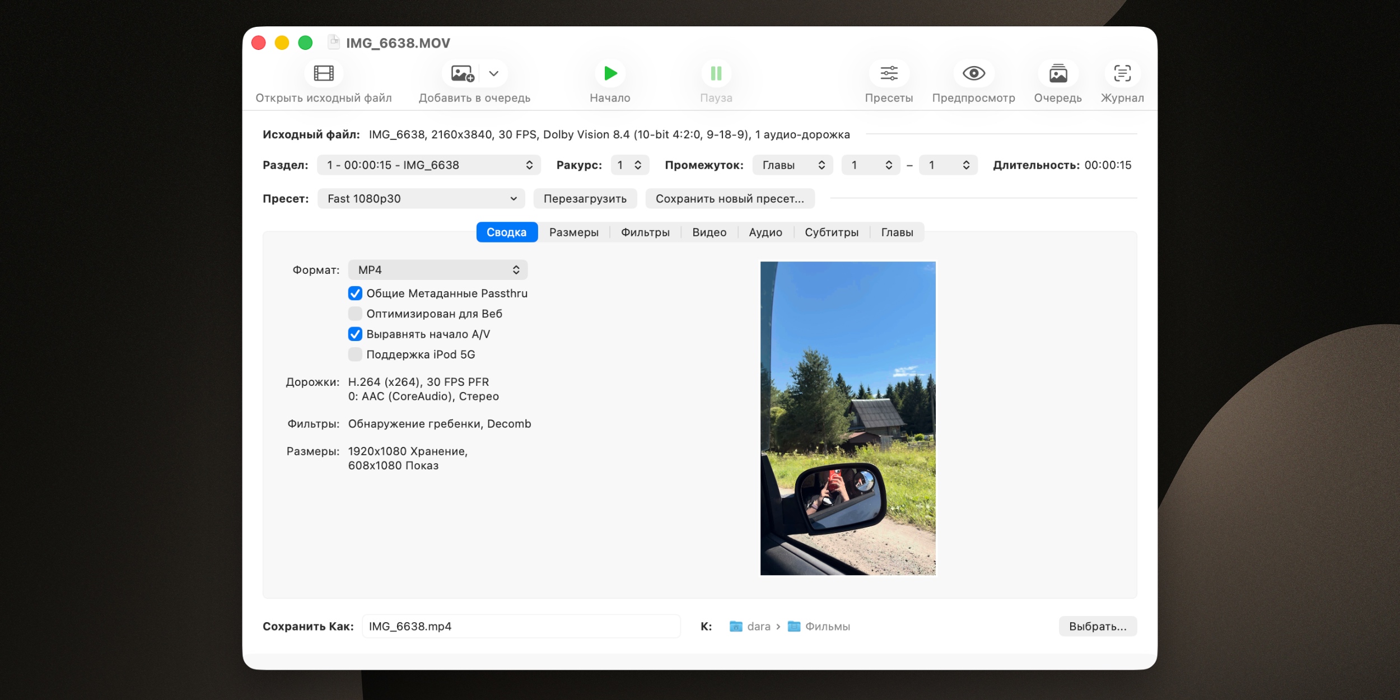Enable Поддержка iPod 5G checkbox
Screen dimensions: 1400x700
coord(355,354)
